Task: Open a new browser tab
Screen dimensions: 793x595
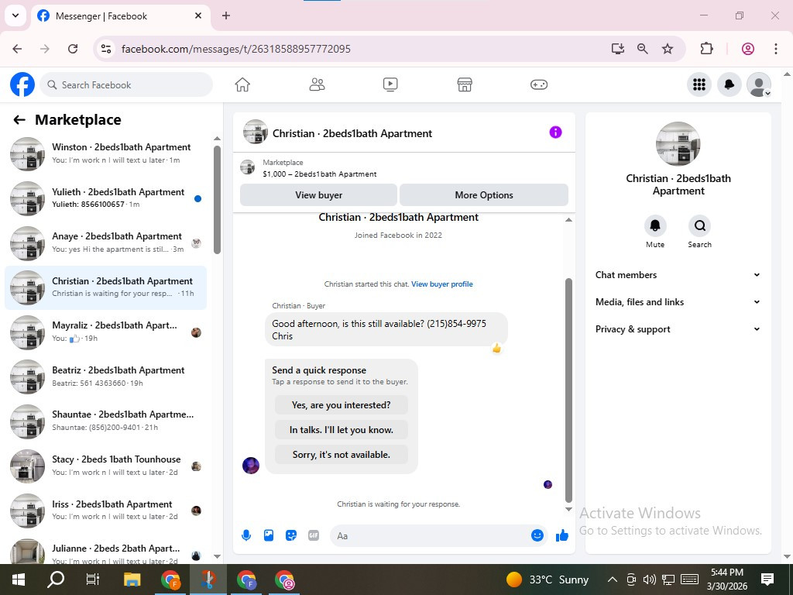Action: click(226, 15)
